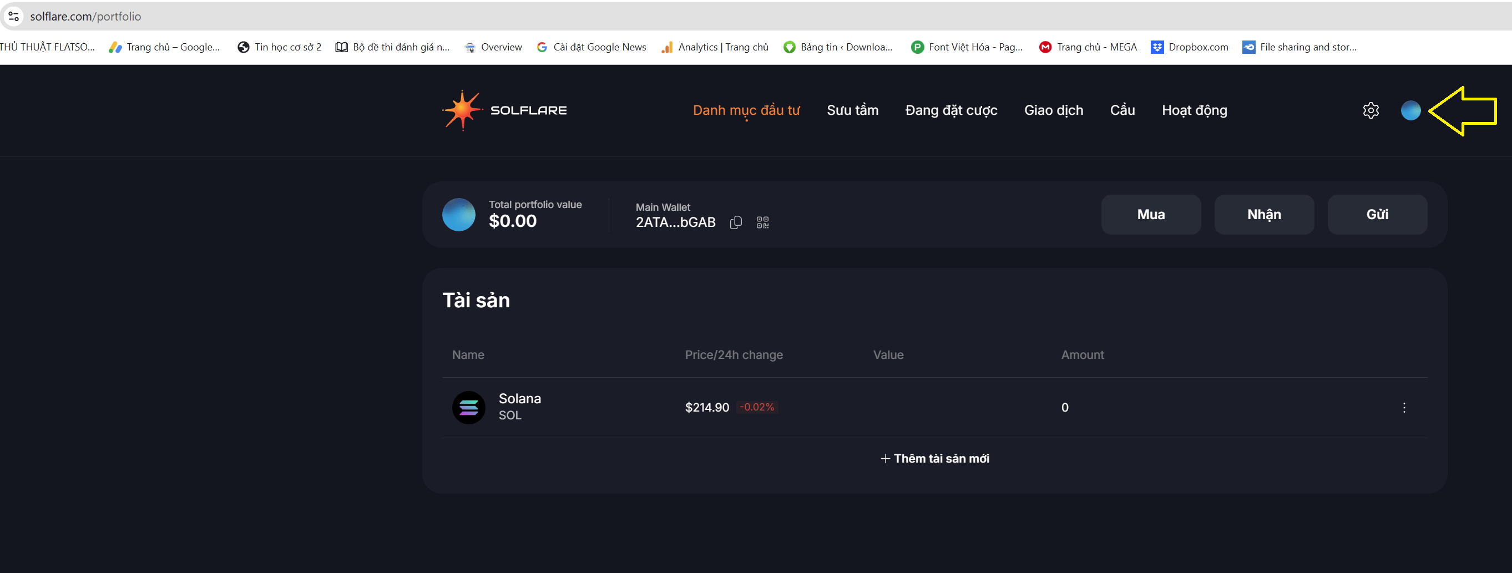Open Analytics | Trang chủ bookmark
The width and height of the screenshot is (1512, 573).
point(715,47)
